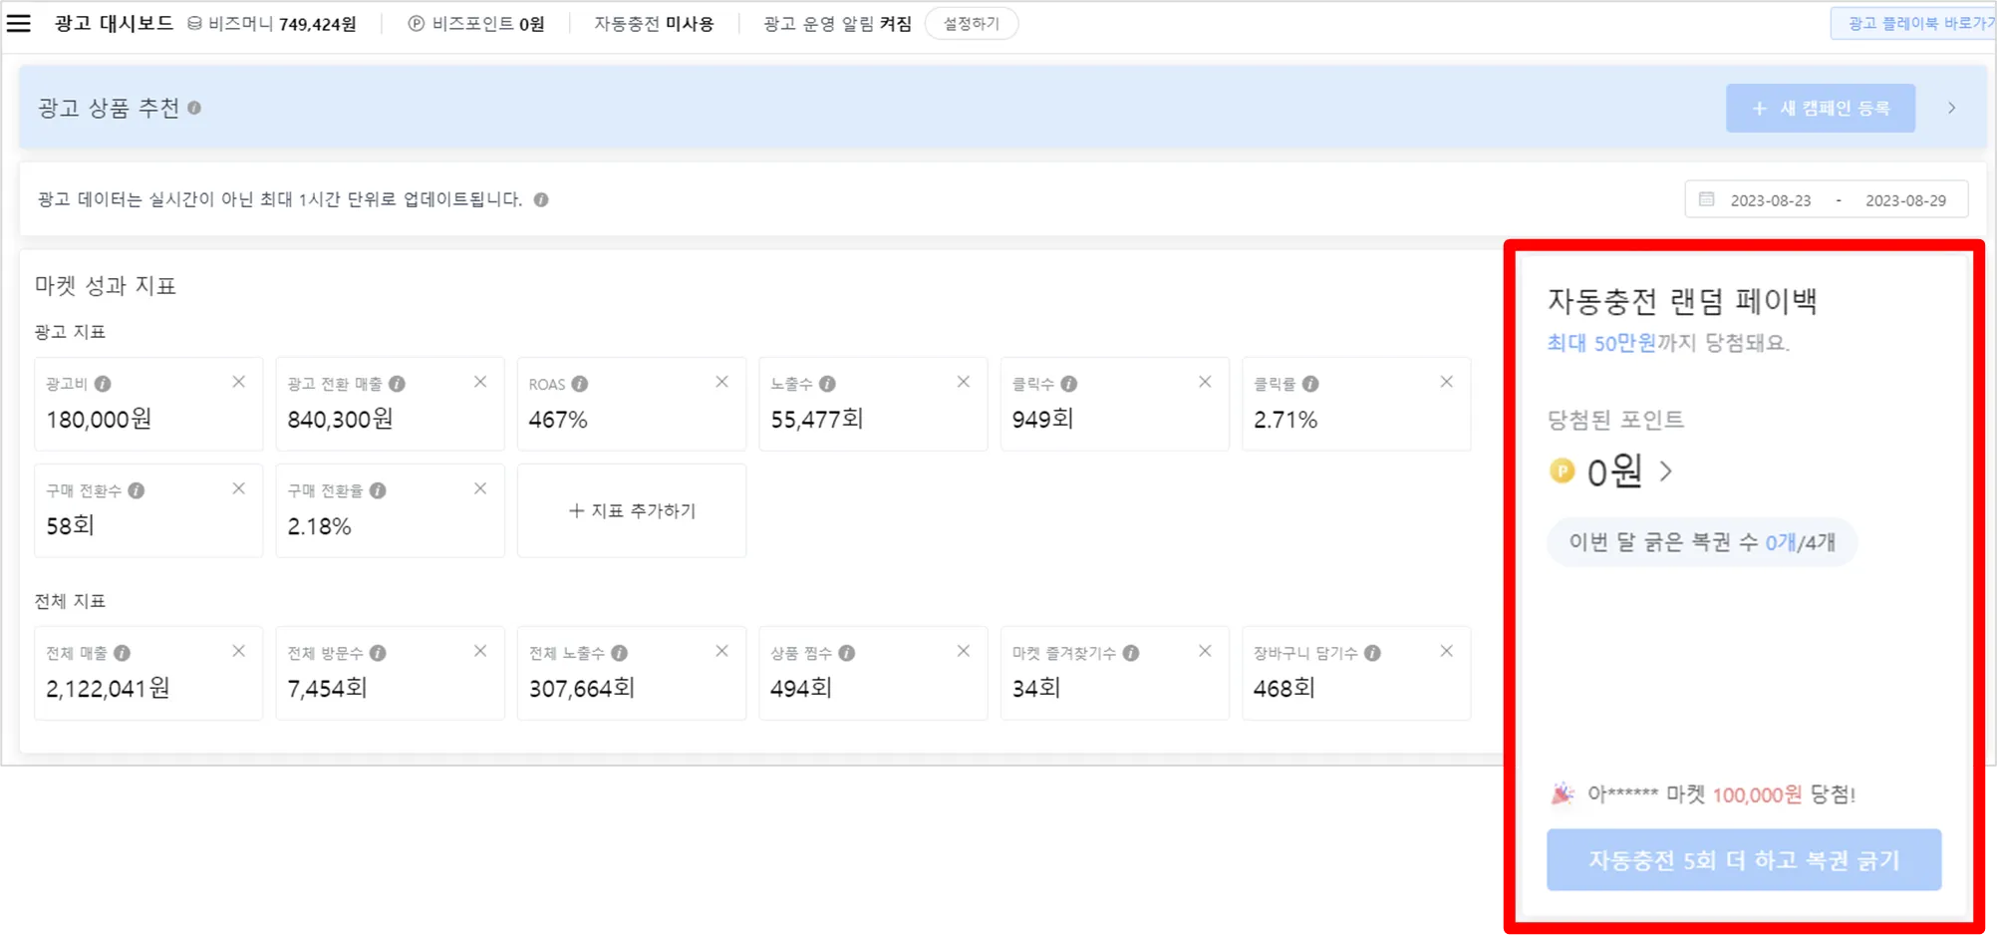Expand the 광고 상품 추천 banner chevron
The height and width of the screenshot is (935, 1997).
pos(1952,108)
